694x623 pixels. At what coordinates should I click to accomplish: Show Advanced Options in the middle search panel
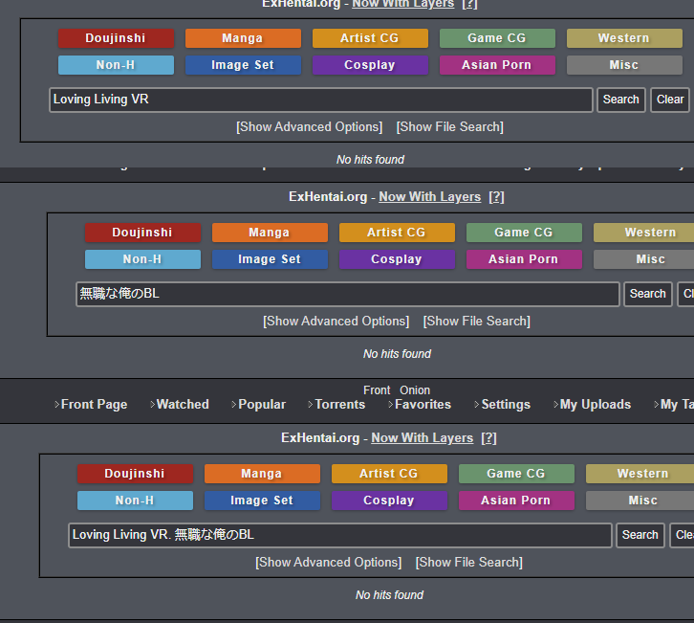click(x=336, y=322)
